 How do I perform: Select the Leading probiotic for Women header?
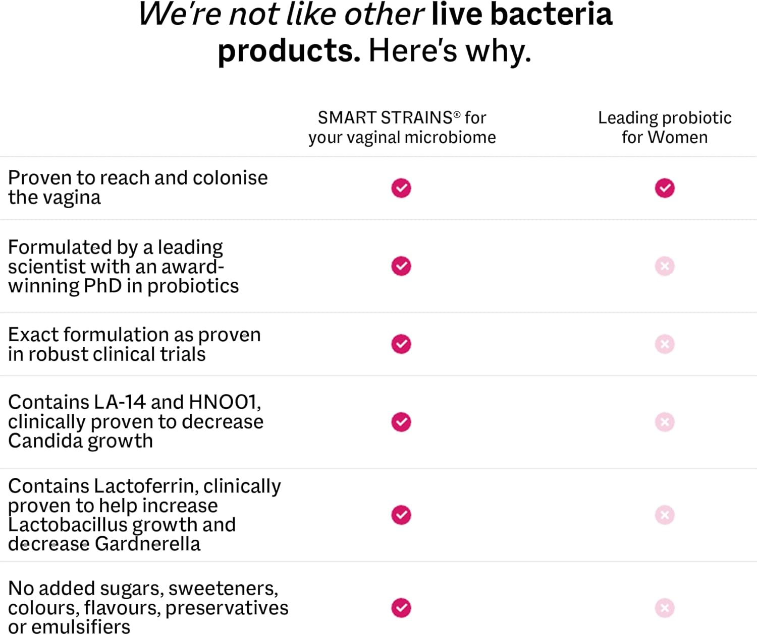point(665,128)
